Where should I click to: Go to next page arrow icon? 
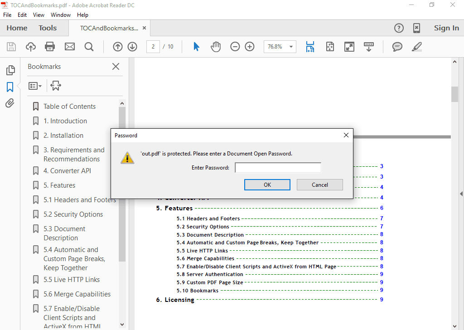(132, 47)
